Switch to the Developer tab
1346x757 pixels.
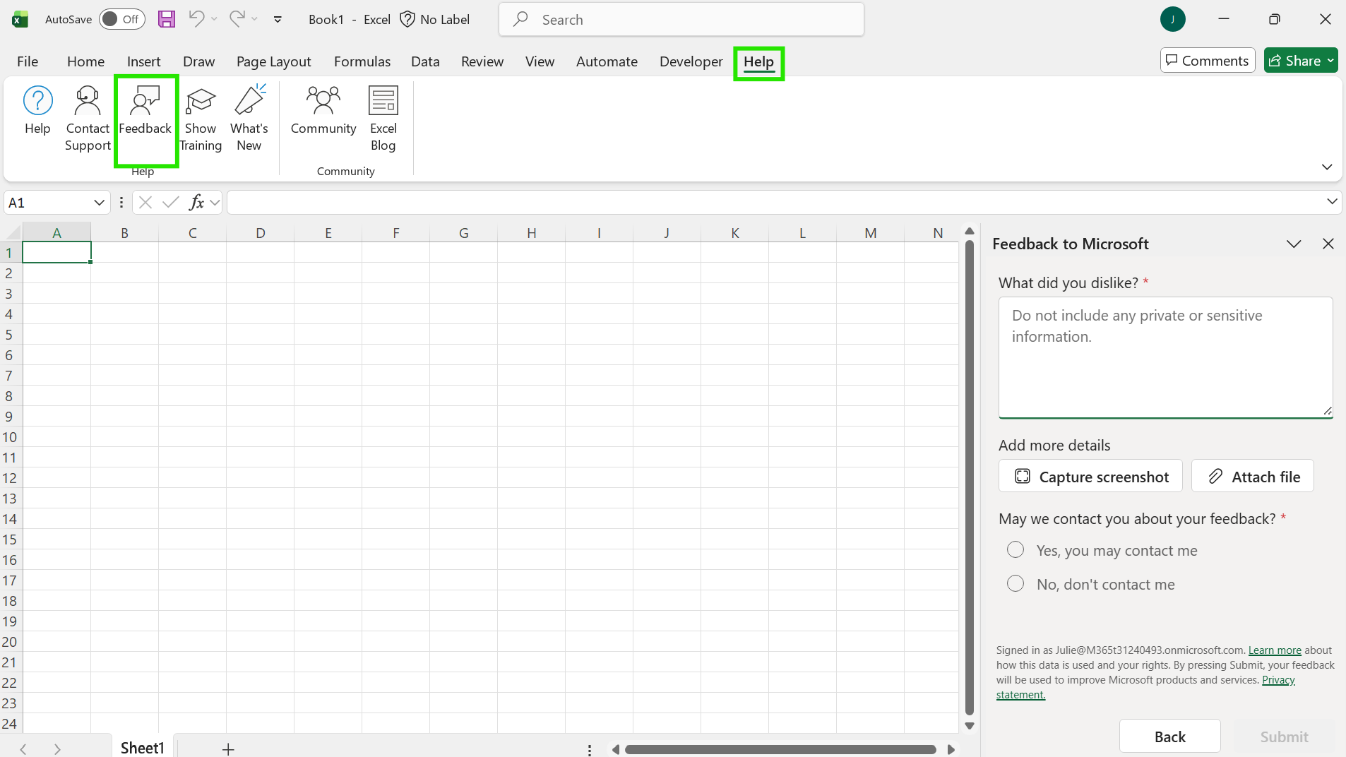[691, 61]
